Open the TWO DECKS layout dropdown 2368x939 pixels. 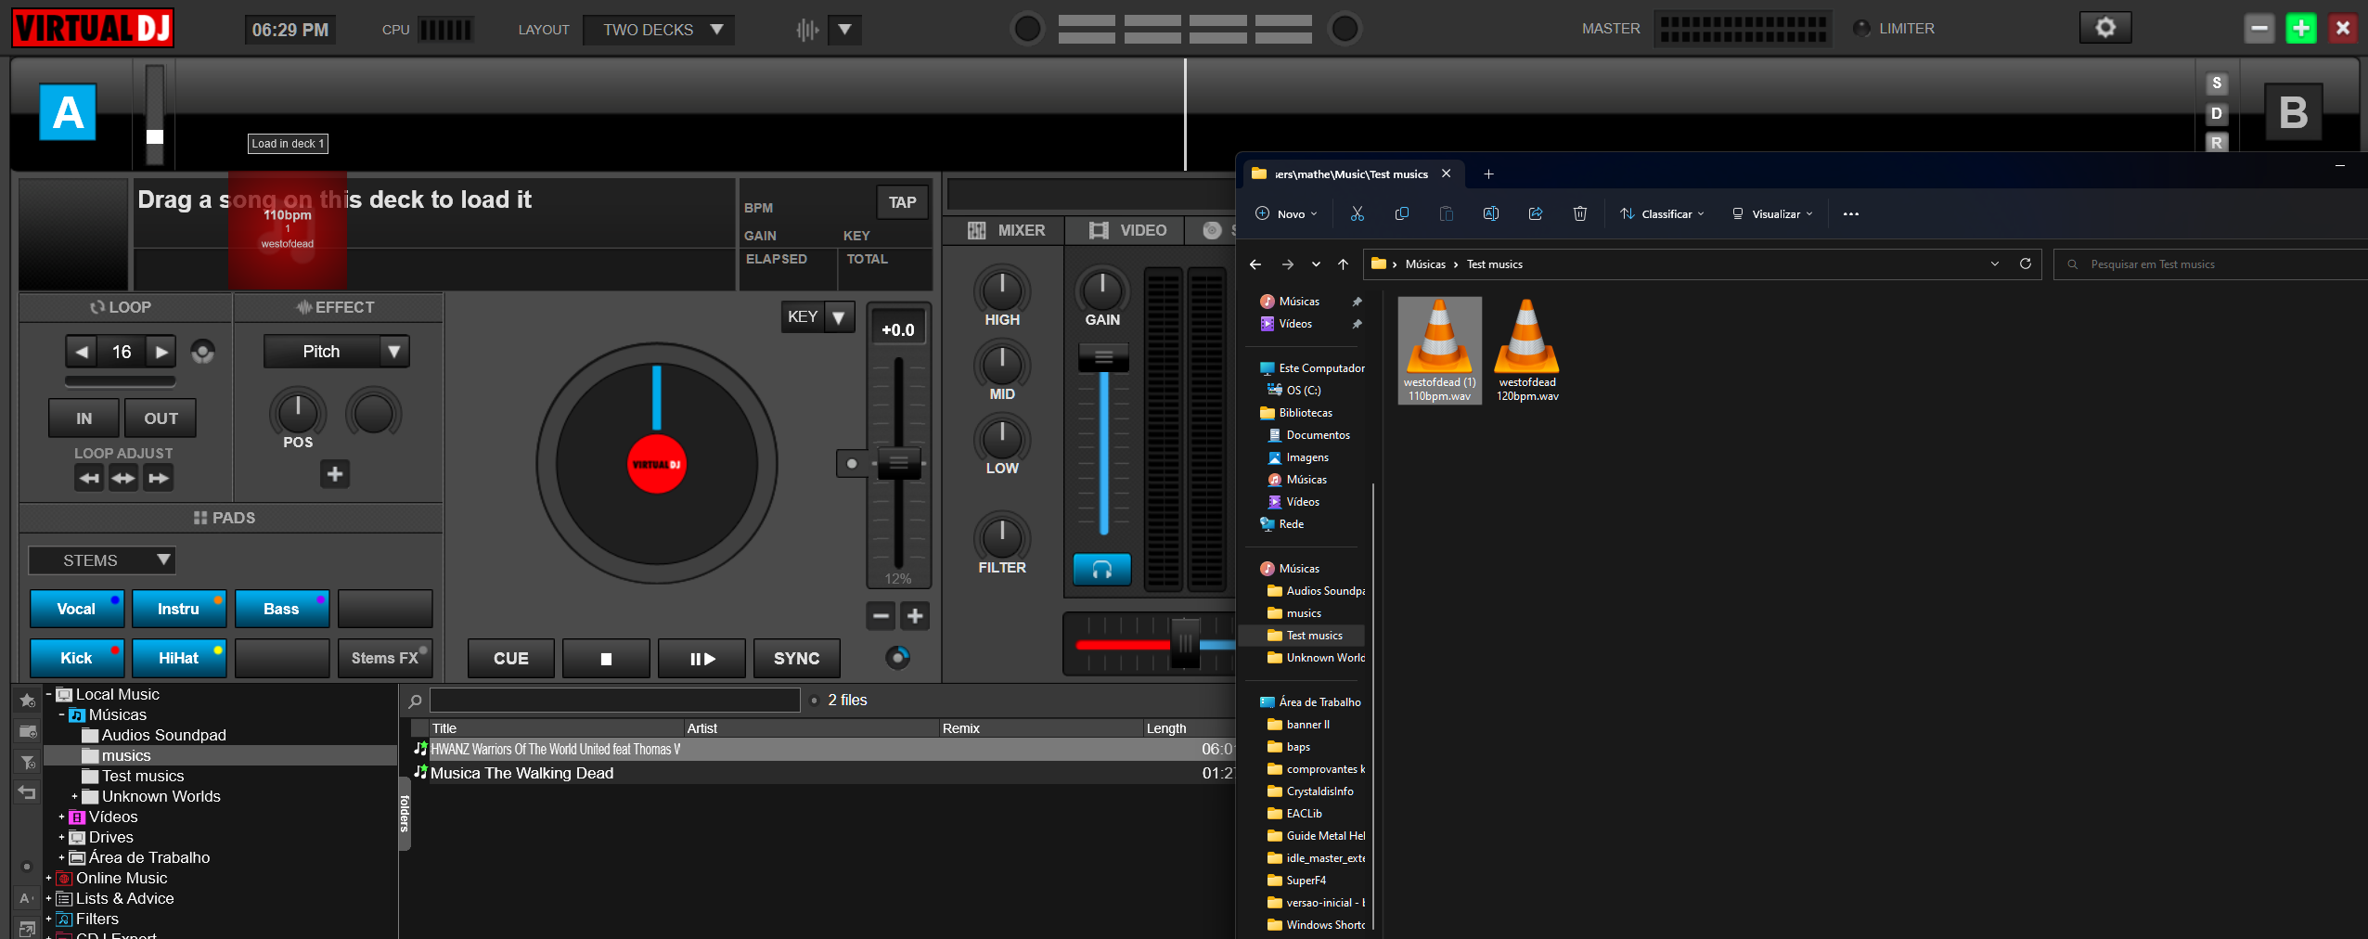pos(659,30)
